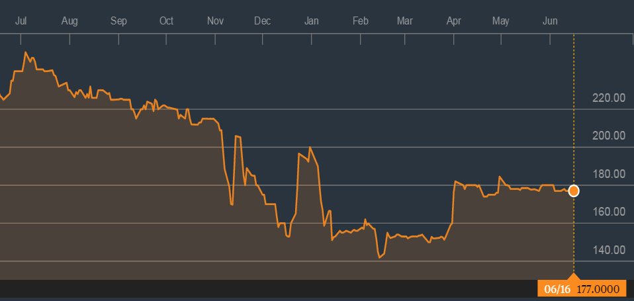The image size is (634, 301).
Task: Click the Mar month label
Action: point(404,21)
